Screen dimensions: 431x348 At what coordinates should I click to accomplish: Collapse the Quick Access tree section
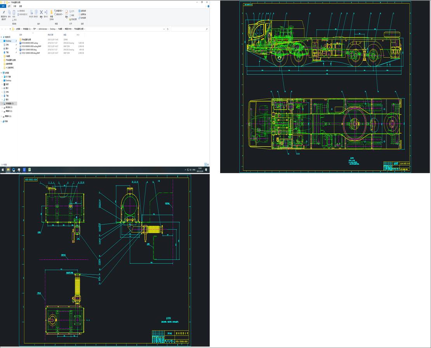(x=2, y=37)
